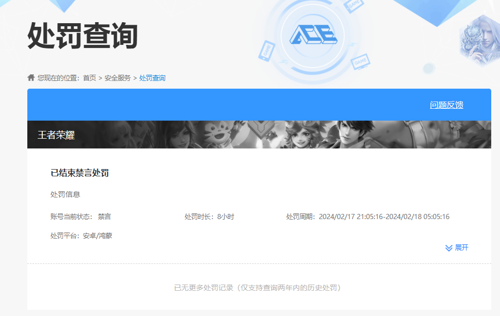Screen dimensions: 500x316
Task: Click the double-chevron icon next to 展开
Action: (x=448, y=247)
